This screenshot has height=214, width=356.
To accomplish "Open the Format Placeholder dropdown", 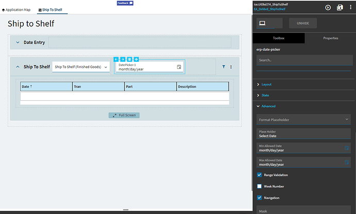I will click(x=303, y=119).
